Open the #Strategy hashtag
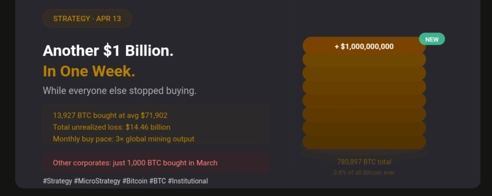This screenshot has width=492, height=196. (x=57, y=181)
